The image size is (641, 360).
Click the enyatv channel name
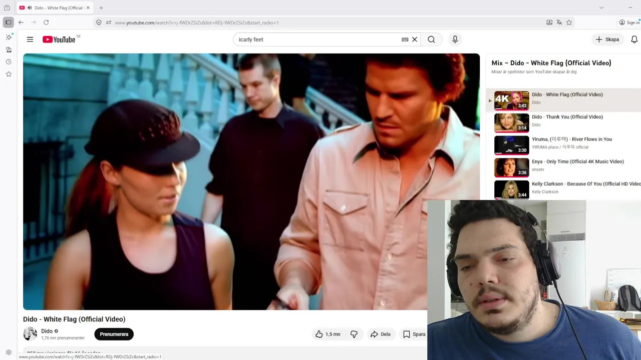[x=538, y=169]
